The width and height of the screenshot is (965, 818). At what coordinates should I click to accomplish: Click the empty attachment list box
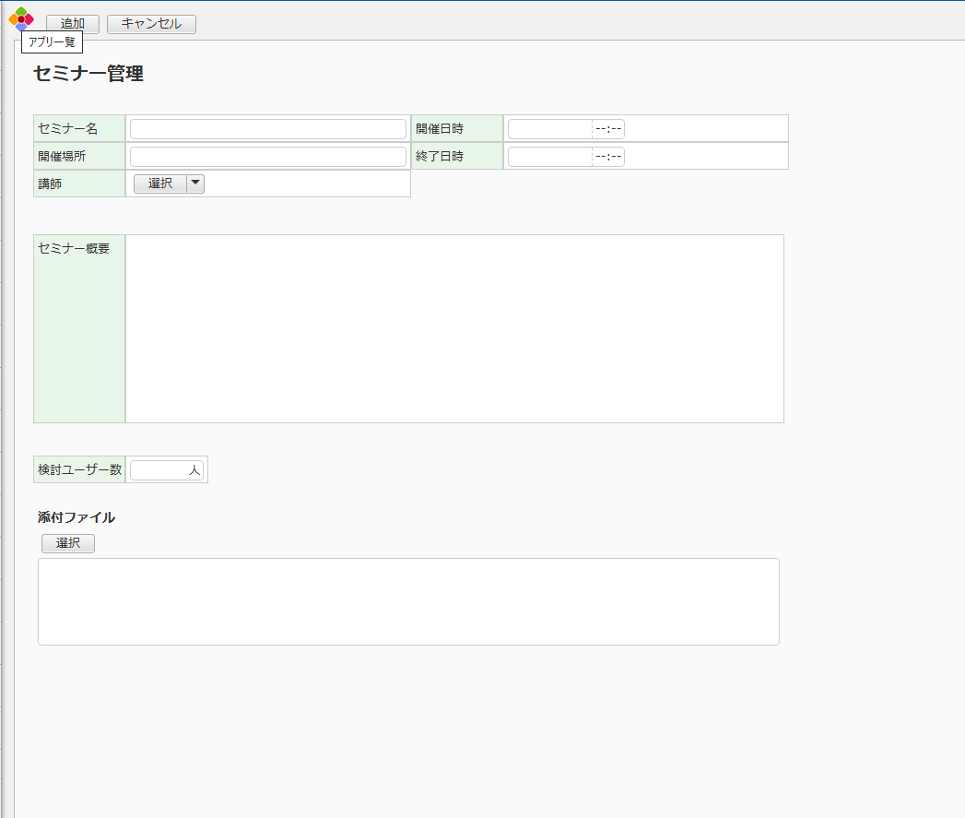pyautogui.click(x=408, y=601)
